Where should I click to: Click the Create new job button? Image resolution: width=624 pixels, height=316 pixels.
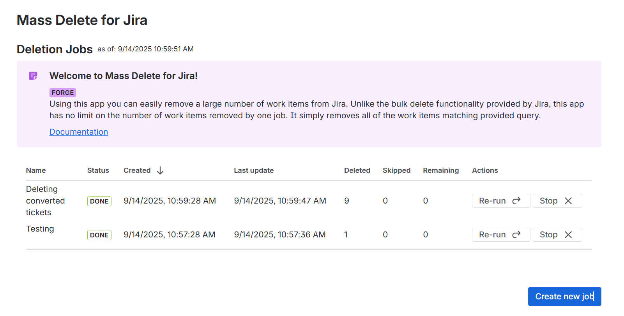[564, 297]
